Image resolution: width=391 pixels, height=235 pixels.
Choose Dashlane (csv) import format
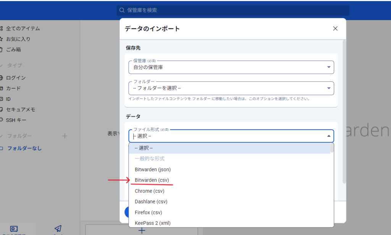click(x=229, y=201)
